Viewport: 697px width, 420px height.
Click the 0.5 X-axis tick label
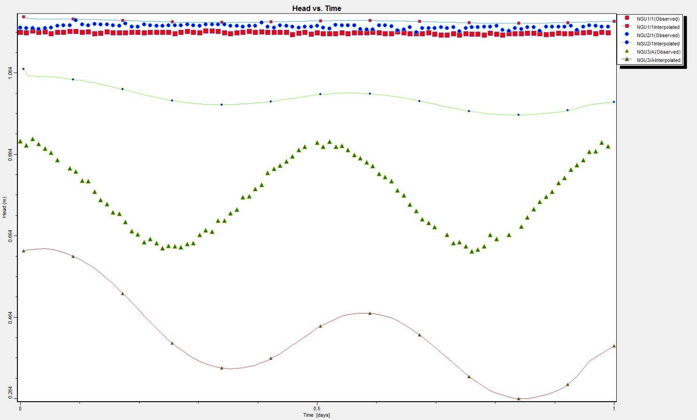click(317, 409)
